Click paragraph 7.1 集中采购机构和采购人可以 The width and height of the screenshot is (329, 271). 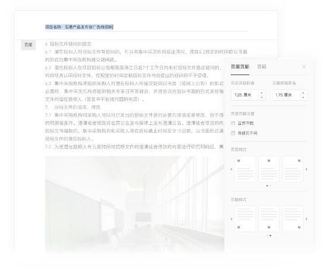134,127
